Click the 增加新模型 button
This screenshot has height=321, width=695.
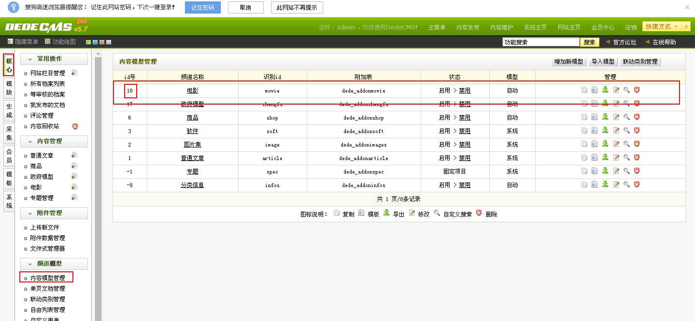[568, 62]
